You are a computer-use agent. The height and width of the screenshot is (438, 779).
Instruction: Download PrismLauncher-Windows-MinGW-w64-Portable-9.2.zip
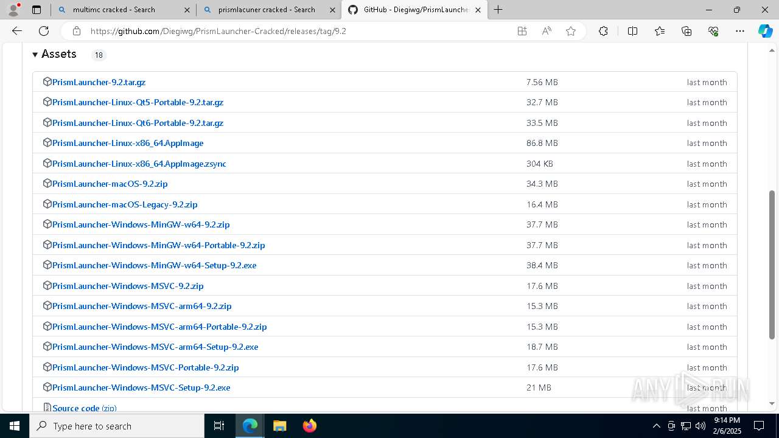158,245
